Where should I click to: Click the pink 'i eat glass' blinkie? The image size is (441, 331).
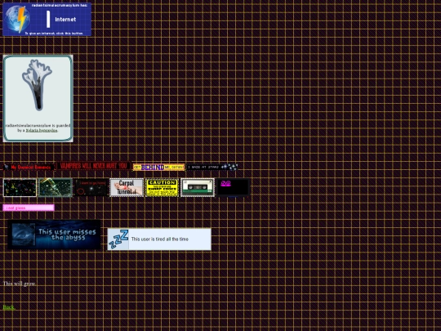(x=29, y=208)
